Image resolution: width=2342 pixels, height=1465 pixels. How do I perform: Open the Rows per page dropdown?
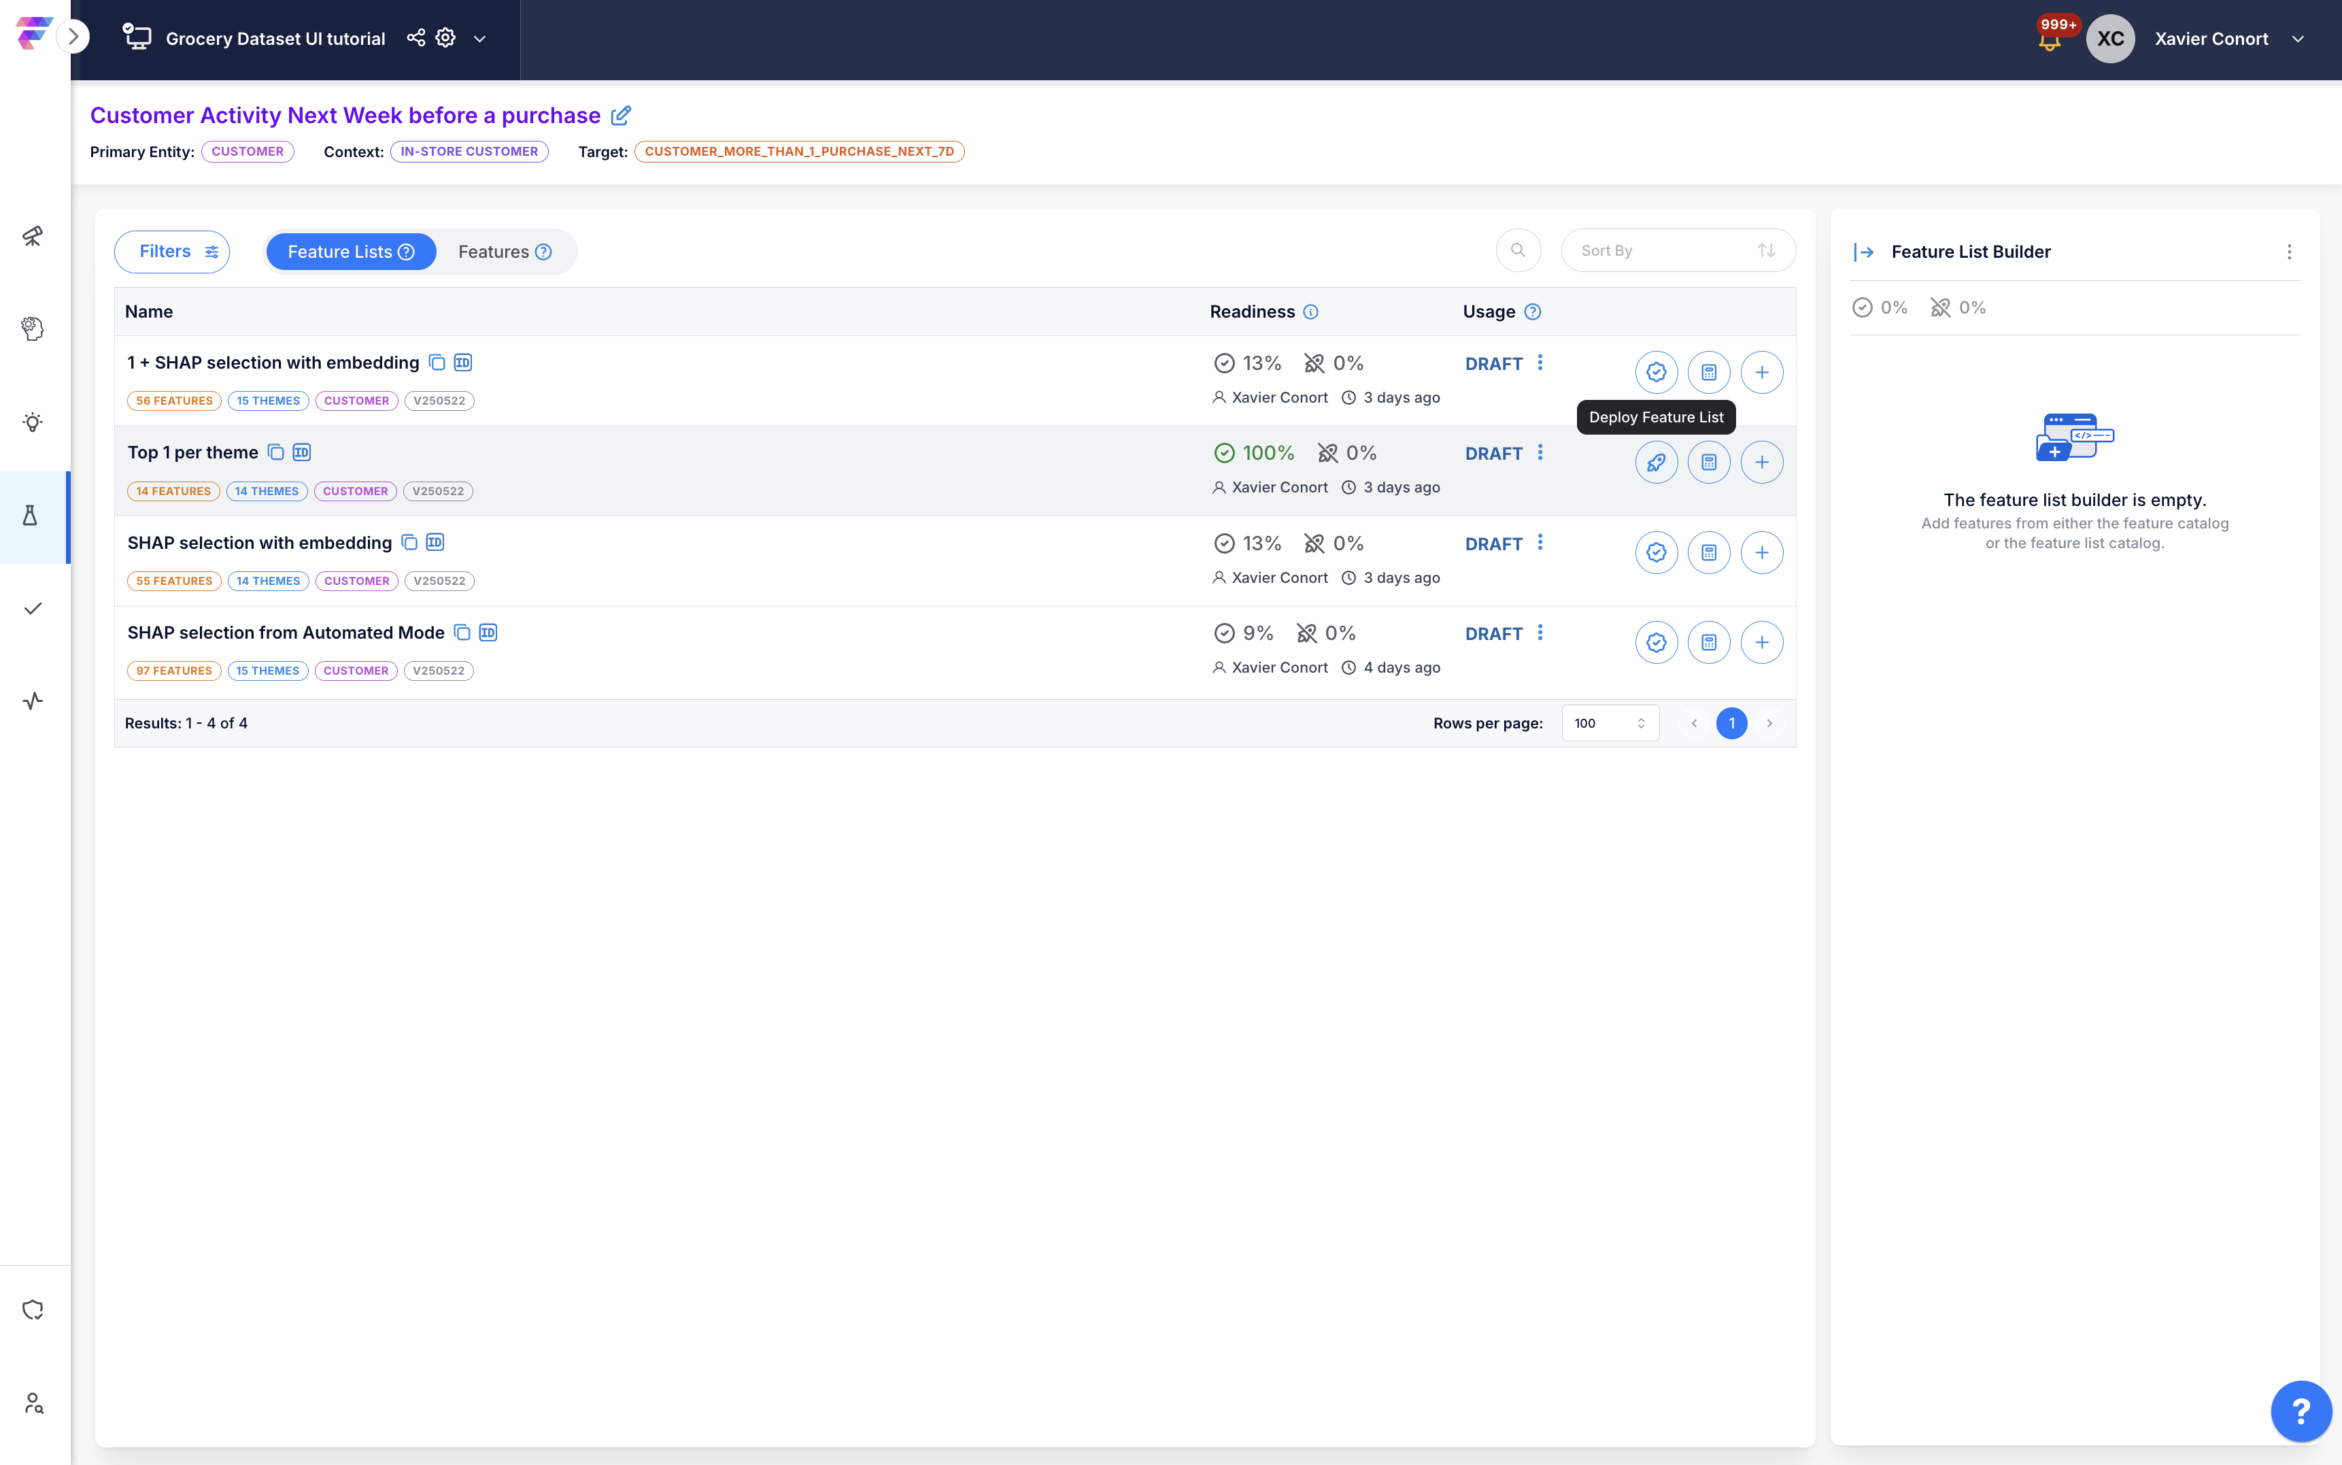point(1609,723)
